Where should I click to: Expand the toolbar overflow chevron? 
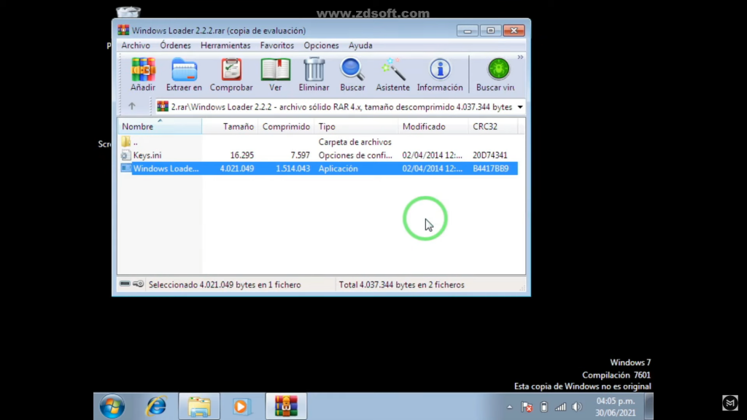pyautogui.click(x=520, y=57)
